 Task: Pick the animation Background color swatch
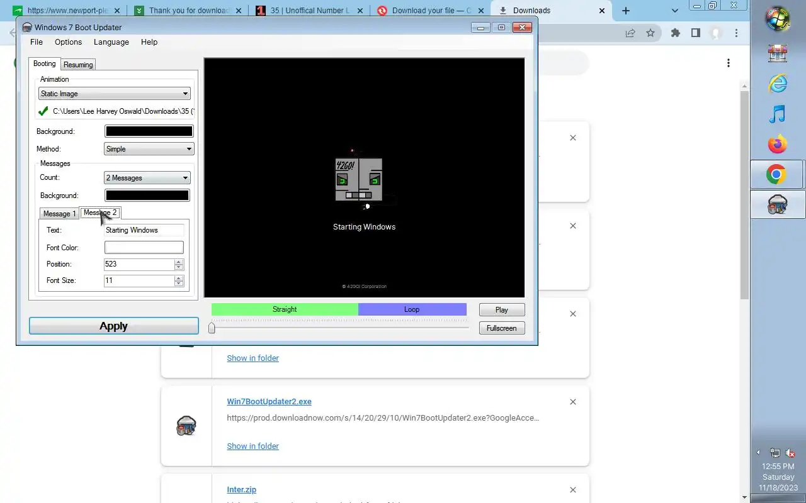pyautogui.click(x=149, y=131)
